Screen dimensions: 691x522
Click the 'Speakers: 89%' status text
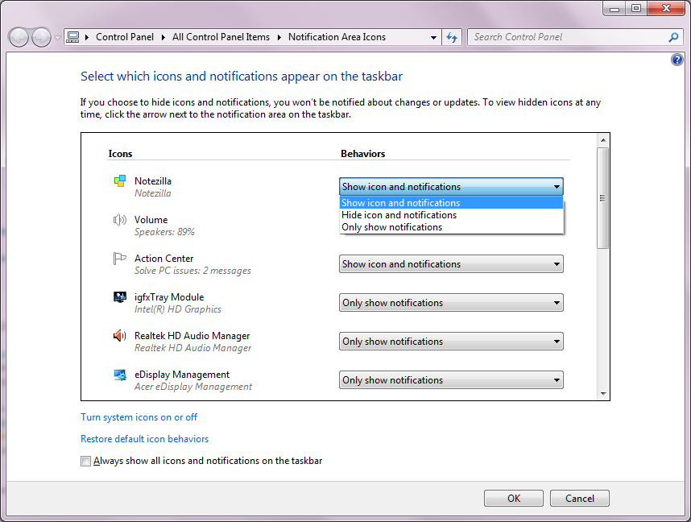pyautogui.click(x=164, y=232)
